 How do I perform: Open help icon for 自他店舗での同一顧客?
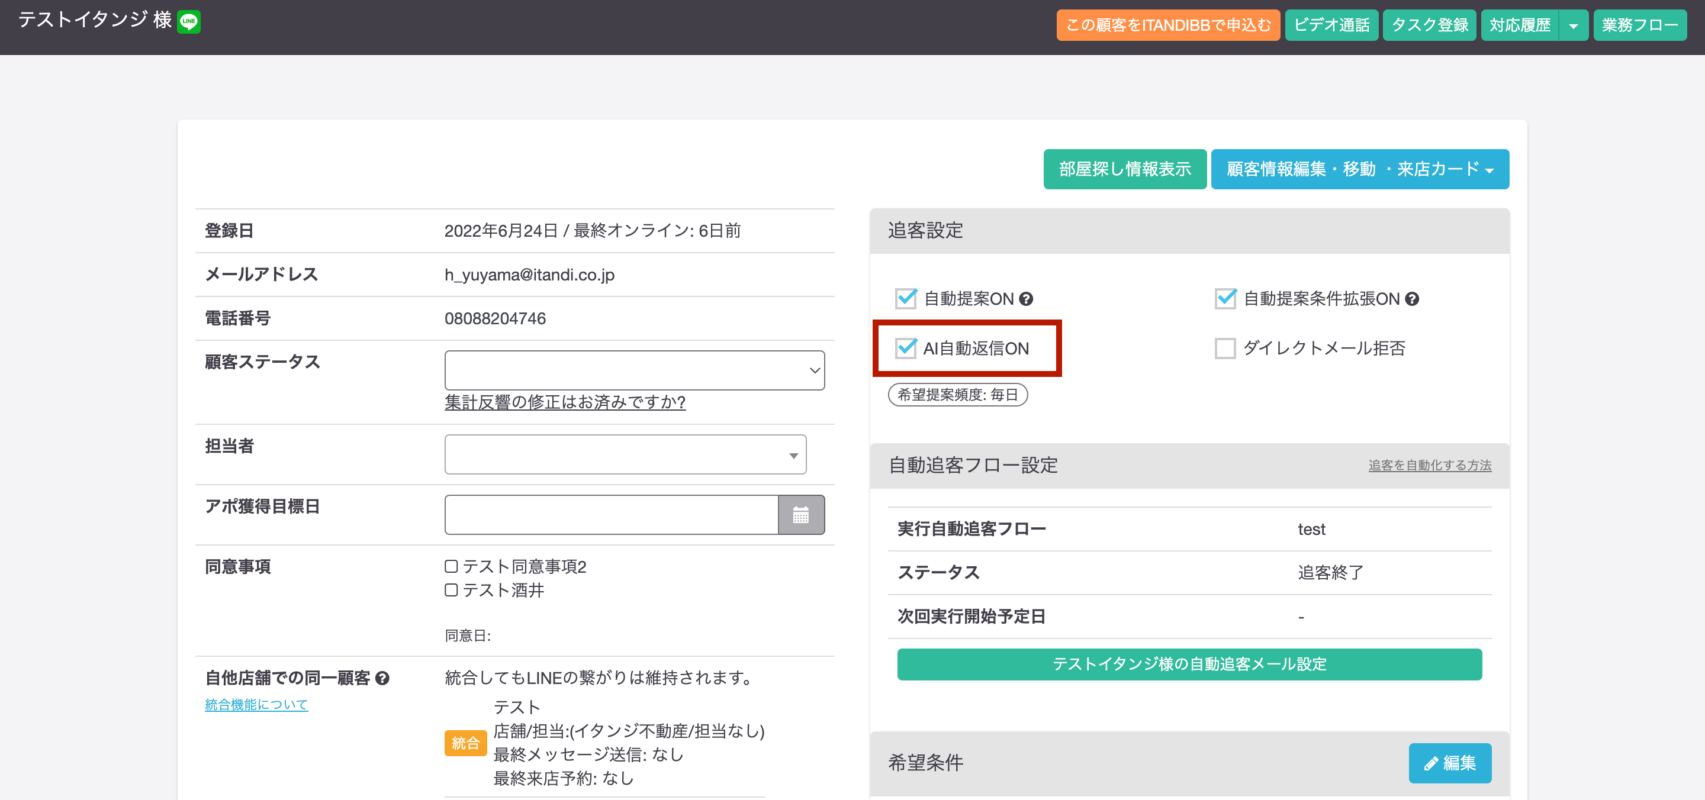382,678
